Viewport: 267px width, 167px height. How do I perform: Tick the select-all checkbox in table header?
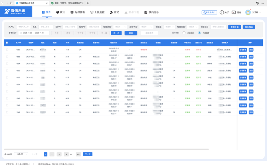click(7, 43)
